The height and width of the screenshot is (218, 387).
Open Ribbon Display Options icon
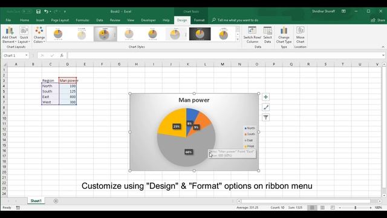click(343, 12)
